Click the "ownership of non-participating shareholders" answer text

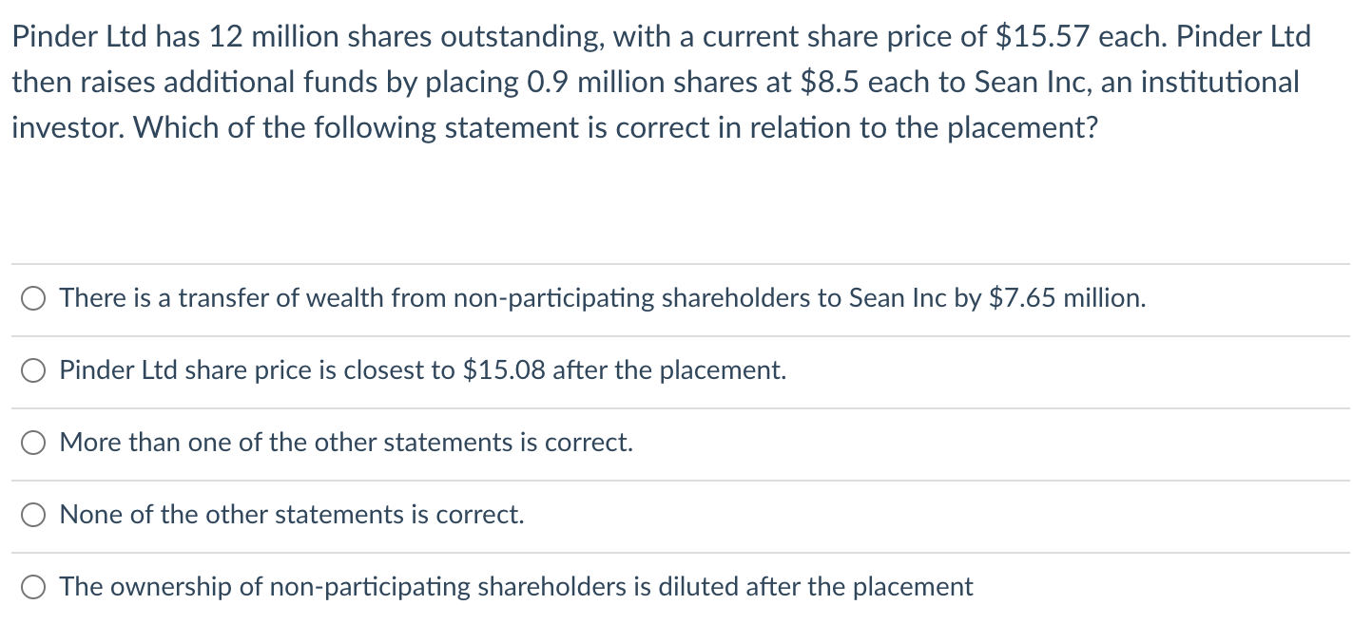(x=342, y=587)
